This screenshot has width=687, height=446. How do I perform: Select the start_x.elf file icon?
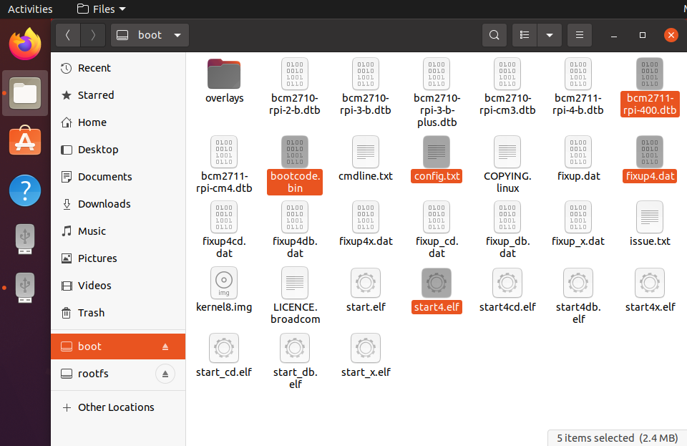366,348
